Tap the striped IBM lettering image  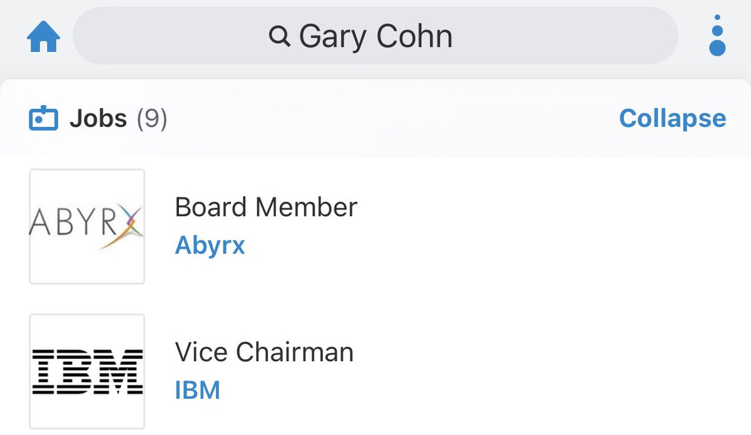point(87,371)
